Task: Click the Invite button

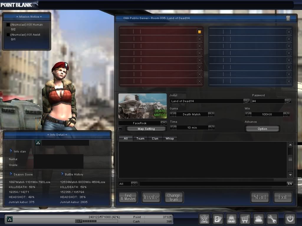Action: pyautogui.click(x=151, y=197)
